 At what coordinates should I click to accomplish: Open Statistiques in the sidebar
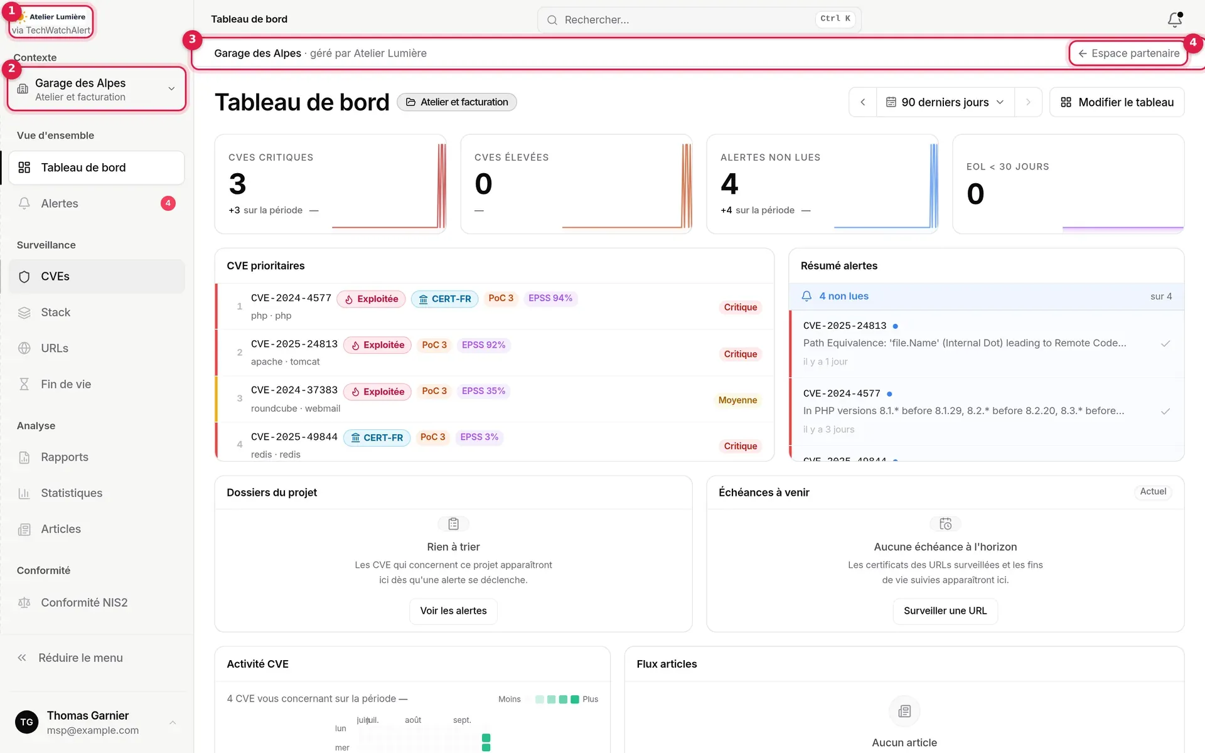[x=97, y=493]
